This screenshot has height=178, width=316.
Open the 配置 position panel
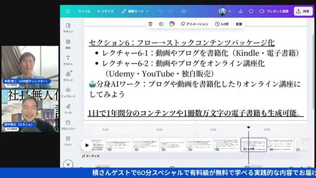[x=239, y=24]
